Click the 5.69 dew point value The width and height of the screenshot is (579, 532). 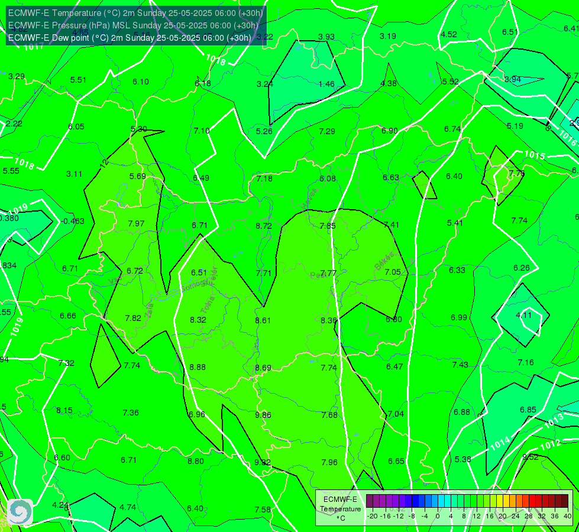[138, 177]
